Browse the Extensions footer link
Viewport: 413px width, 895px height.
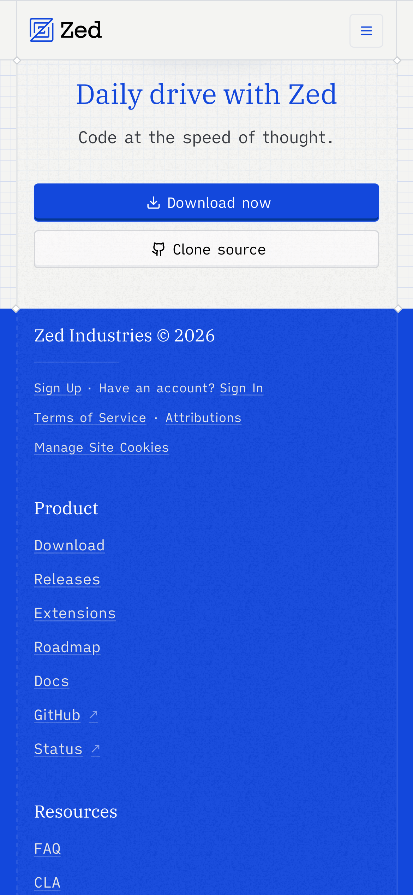pos(75,613)
